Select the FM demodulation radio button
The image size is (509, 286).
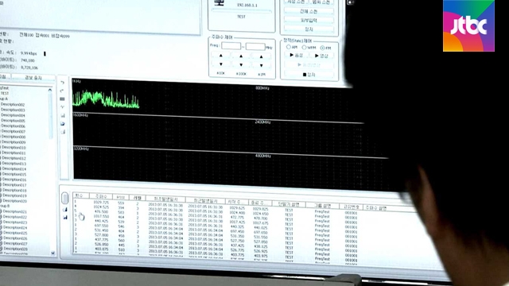pos(322,48)
